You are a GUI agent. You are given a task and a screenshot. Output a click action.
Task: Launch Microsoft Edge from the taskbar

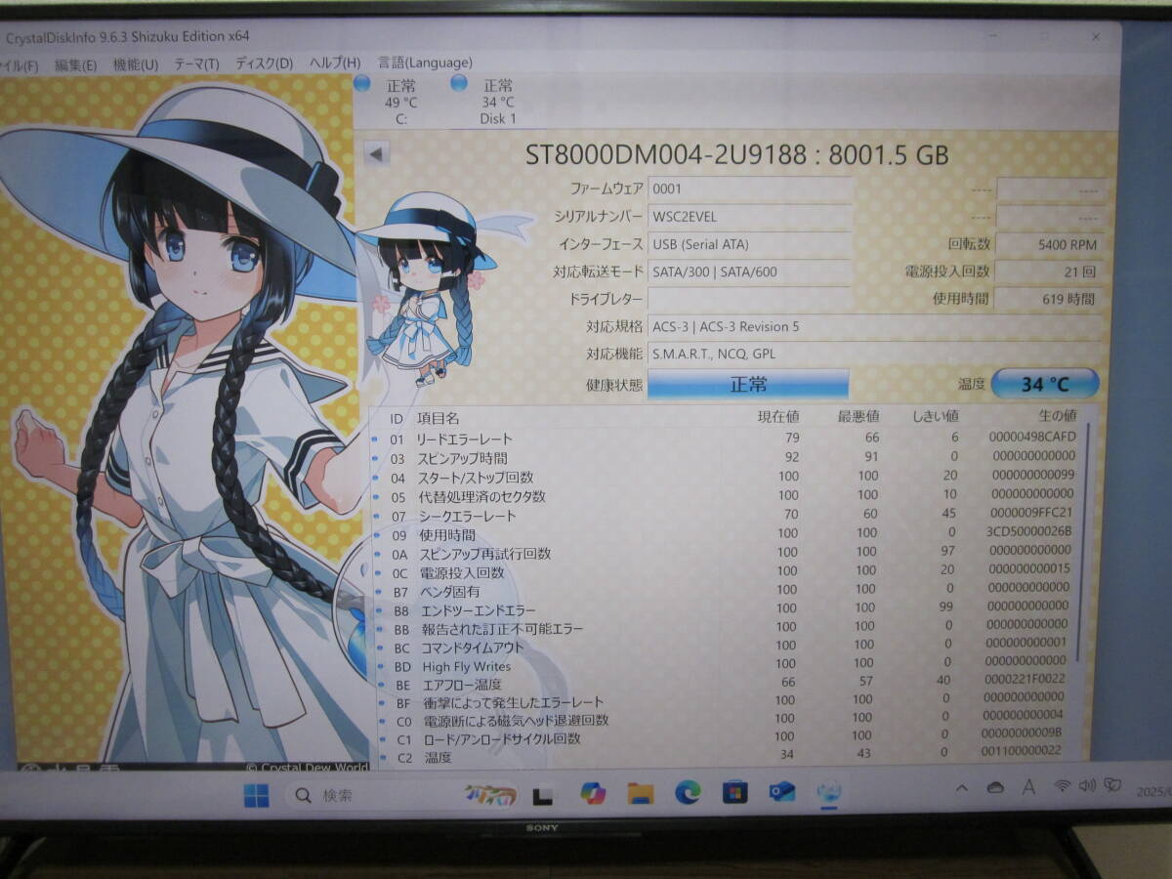click(688, 793)
